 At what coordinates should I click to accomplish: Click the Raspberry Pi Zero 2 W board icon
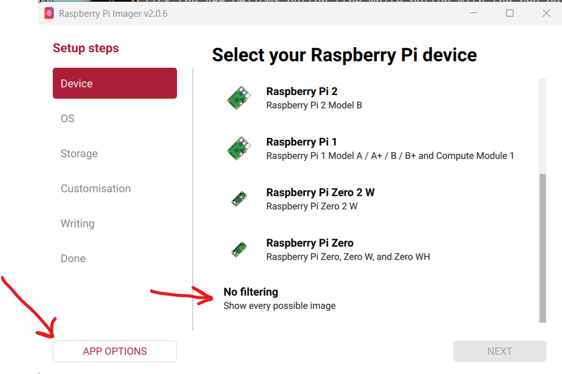(238, 199)
